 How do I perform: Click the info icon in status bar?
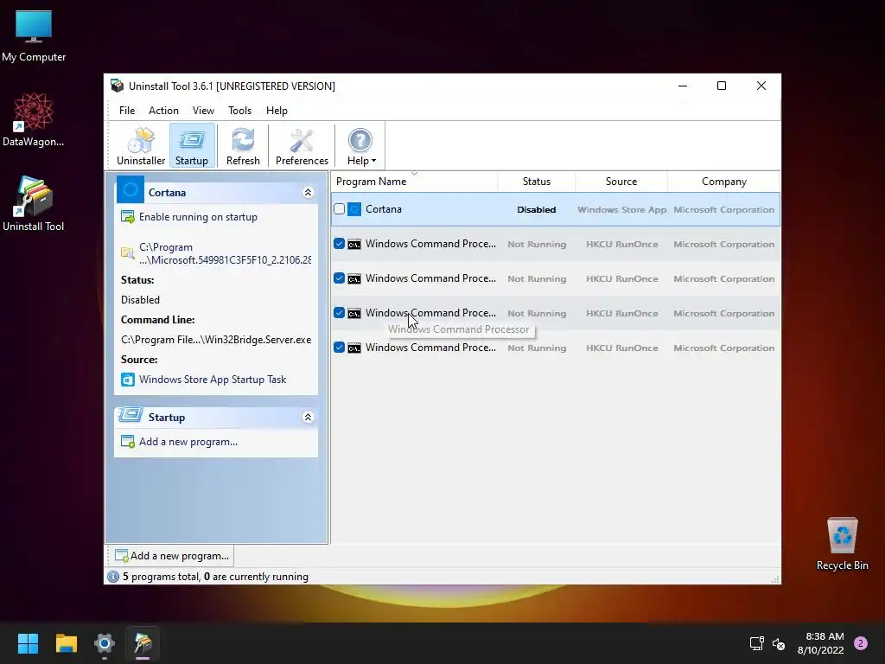click(113, 577)
